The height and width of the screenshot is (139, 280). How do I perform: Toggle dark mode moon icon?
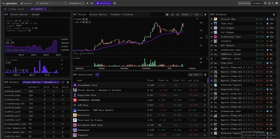pos(273,3)
